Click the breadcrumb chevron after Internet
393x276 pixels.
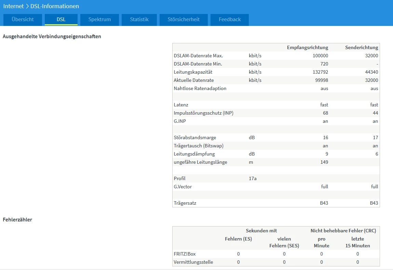(27, 6)
